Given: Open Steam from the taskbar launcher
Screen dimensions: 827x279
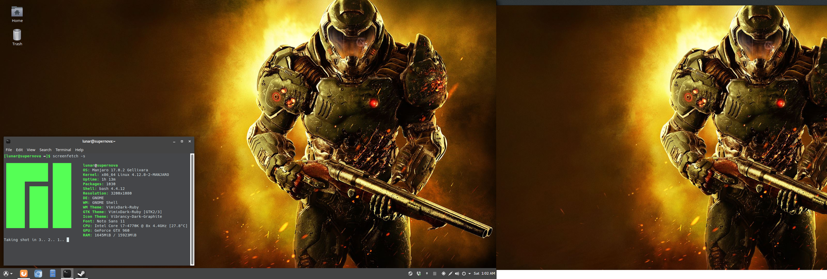Looking at the screenshot, I should pyautogui.click(x=81, y=274).
